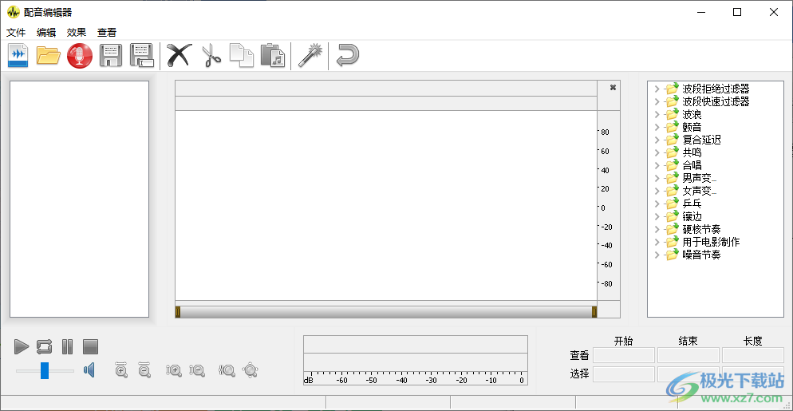This screenshot has width=793, height=411.
Task: Click the scissors cut icon
Action: pos(211,56)
